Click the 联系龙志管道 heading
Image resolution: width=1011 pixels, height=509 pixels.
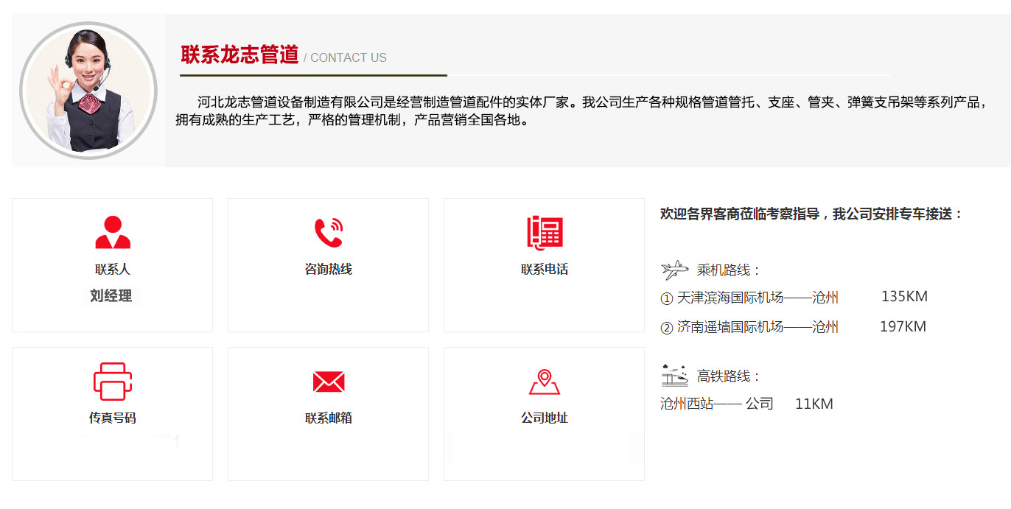point(239,55)
